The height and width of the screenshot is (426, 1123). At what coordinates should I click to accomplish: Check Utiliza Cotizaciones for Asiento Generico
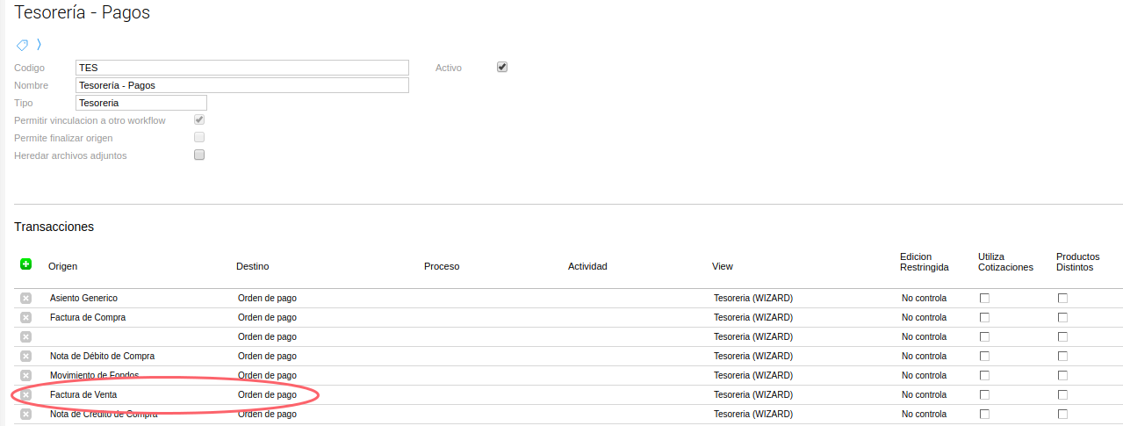(x=984, y=299)
